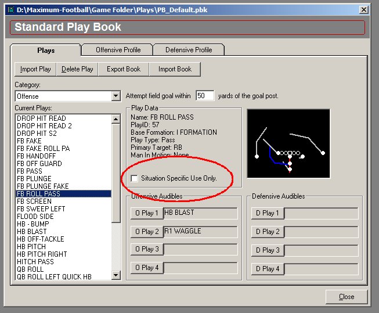
Task: Click the Current Plays scrollbar thumb
Action: point(115,173)
